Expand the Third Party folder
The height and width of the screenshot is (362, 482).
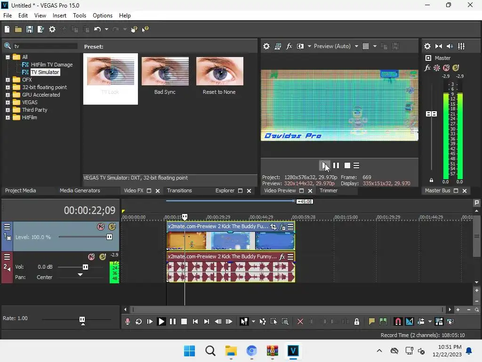8,110
